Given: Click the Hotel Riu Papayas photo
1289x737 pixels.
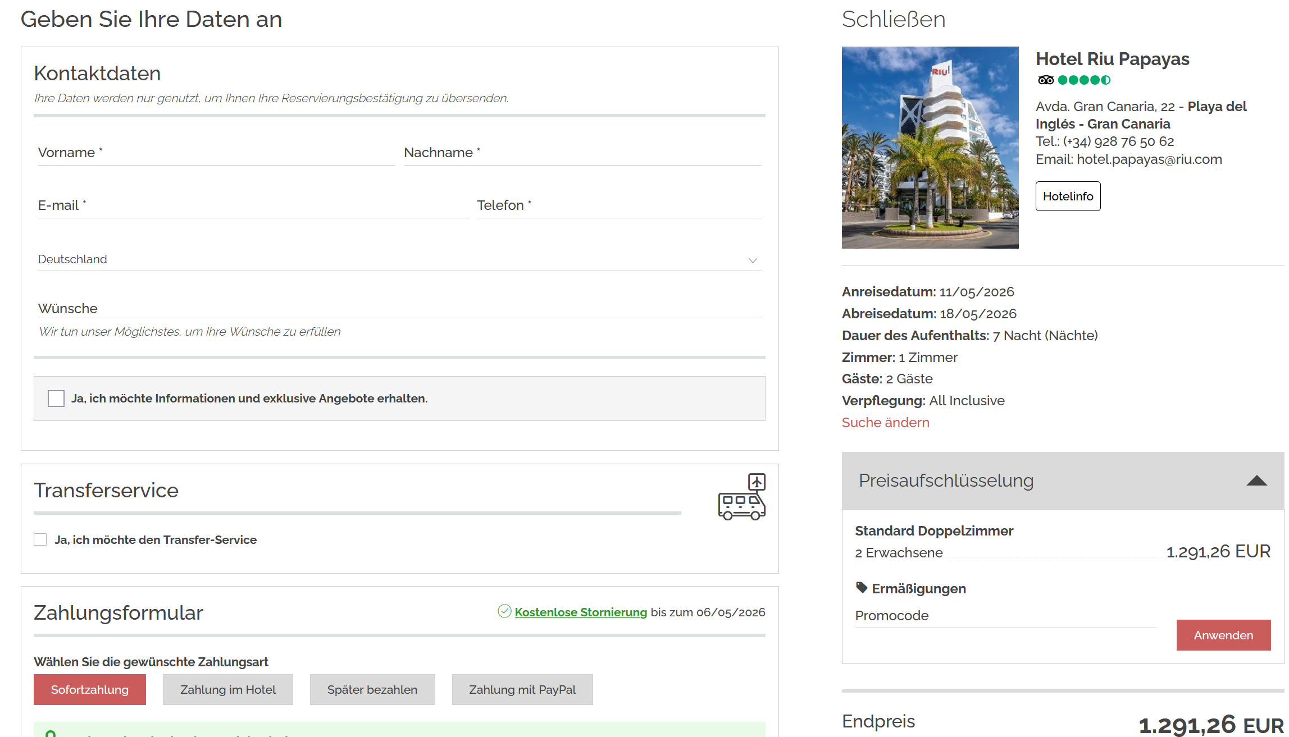Looking at the screenshot, I should click(930, 147).
